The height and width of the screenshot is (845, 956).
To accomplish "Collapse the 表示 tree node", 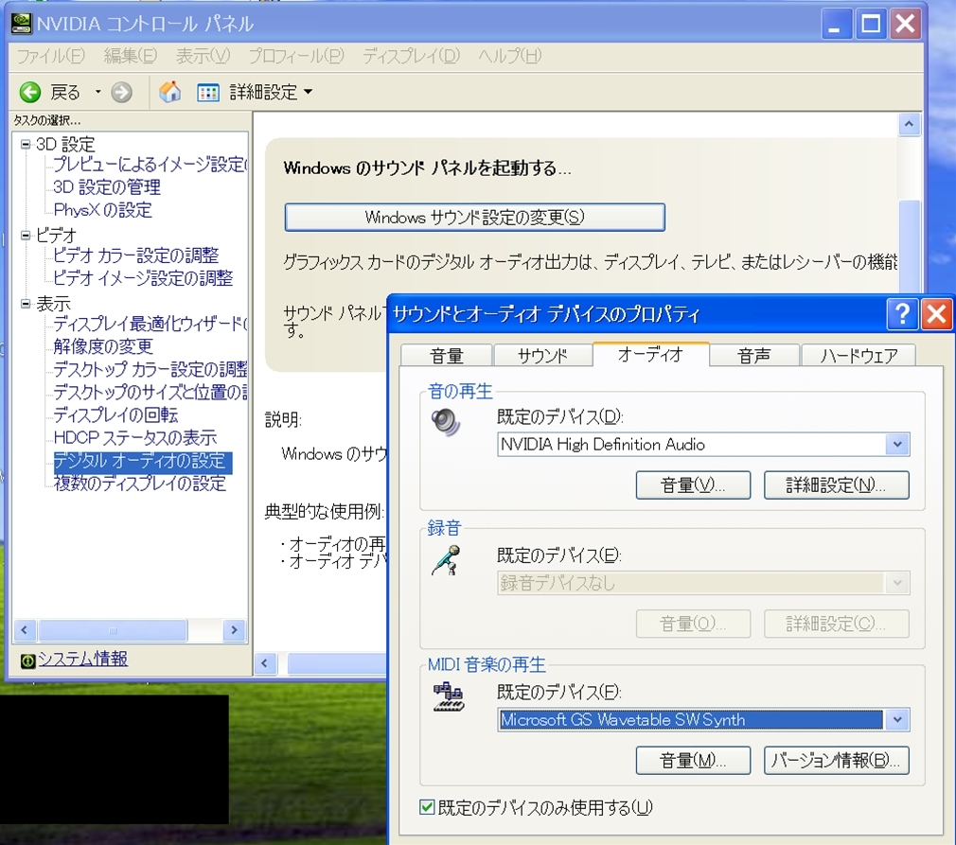I will pyautogui.click(x=26, y=303).
